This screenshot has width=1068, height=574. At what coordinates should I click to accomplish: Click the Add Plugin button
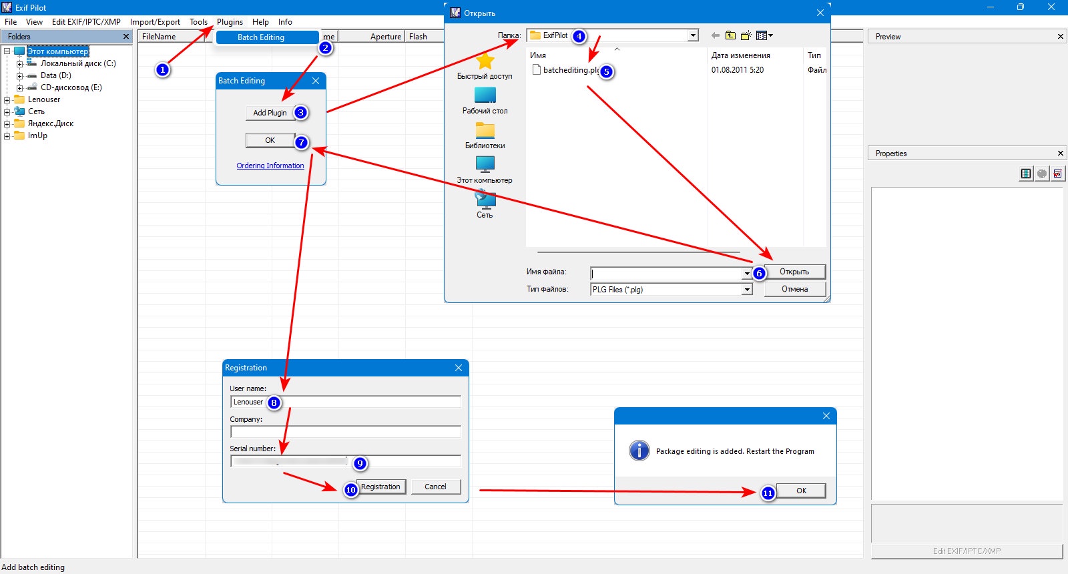click(270, 113)
